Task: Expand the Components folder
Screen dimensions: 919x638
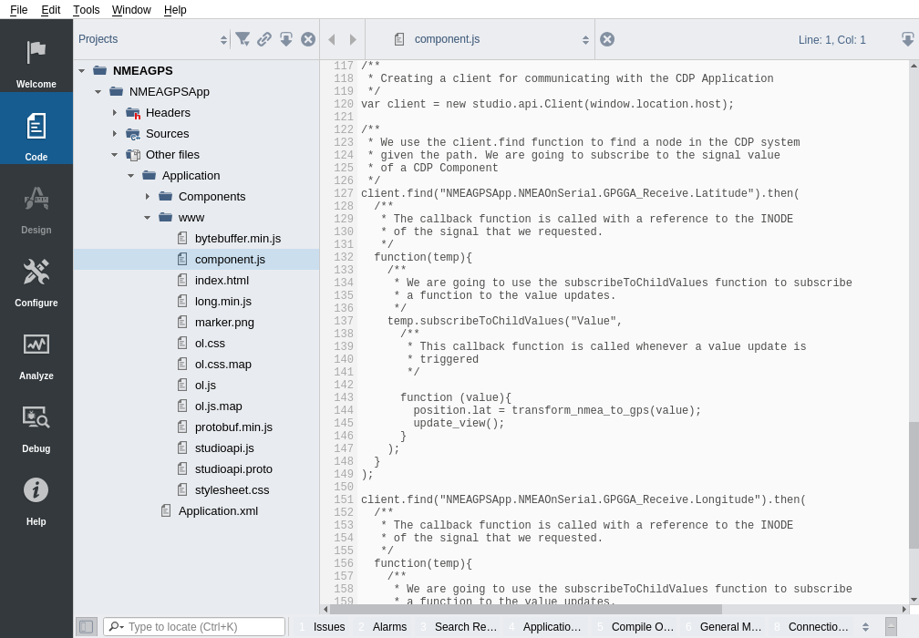Action: [x=148, y=197]
